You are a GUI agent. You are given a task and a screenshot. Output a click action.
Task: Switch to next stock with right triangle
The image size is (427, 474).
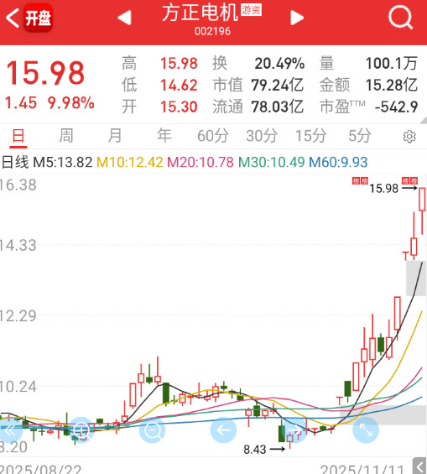297,18
